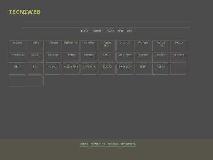This screenshot has height=160, width=213.
Task: Open the BOX tile
Action: (35, 69)
